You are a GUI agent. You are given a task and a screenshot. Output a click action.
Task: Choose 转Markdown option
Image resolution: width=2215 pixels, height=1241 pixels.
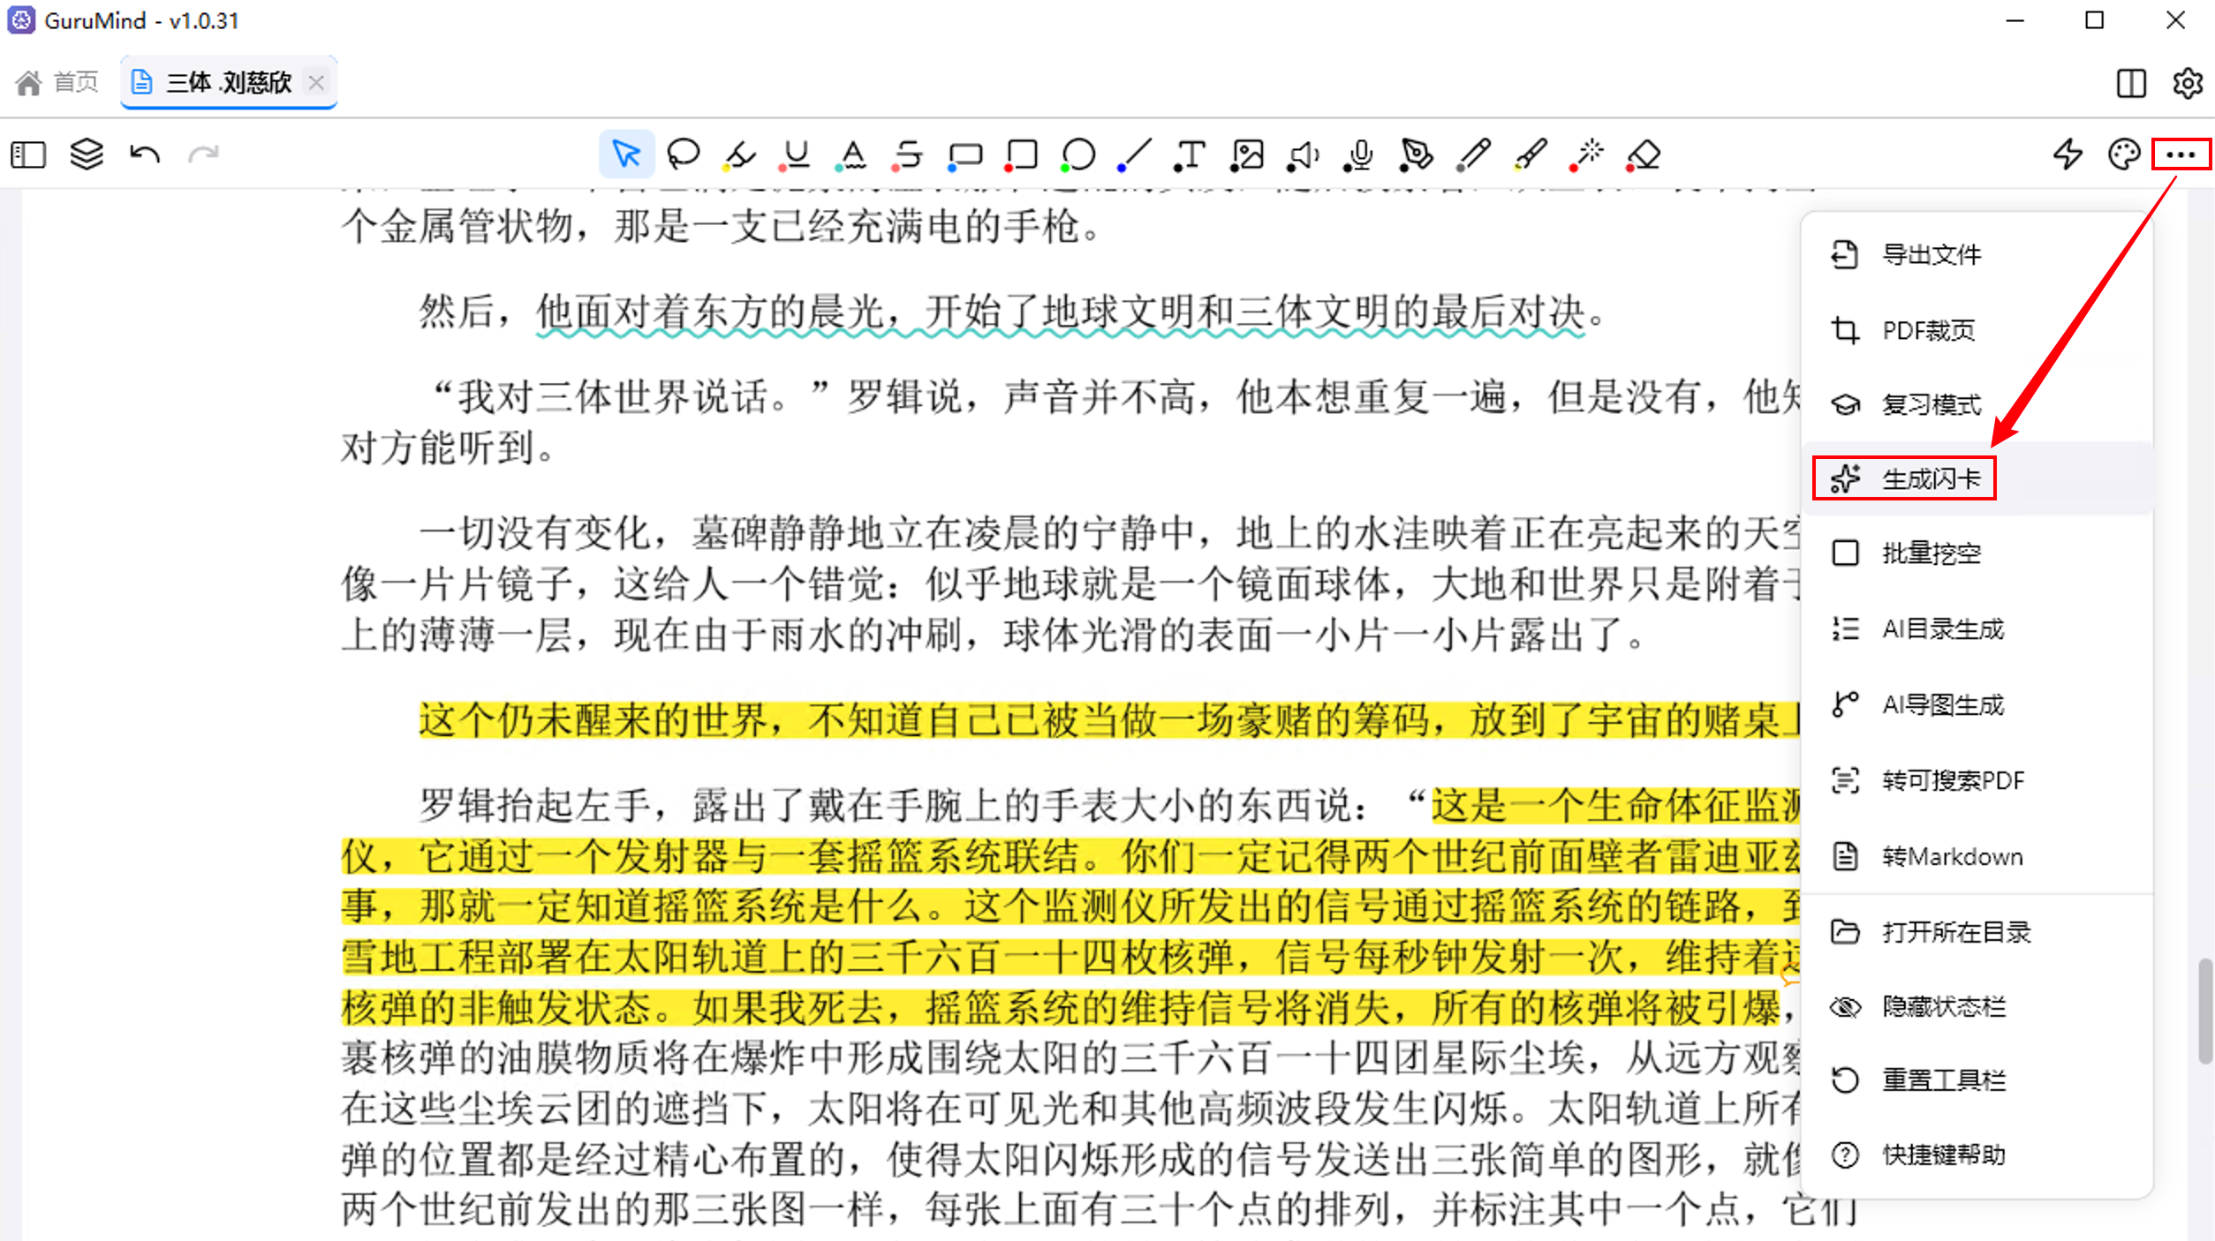[1977, 856]
